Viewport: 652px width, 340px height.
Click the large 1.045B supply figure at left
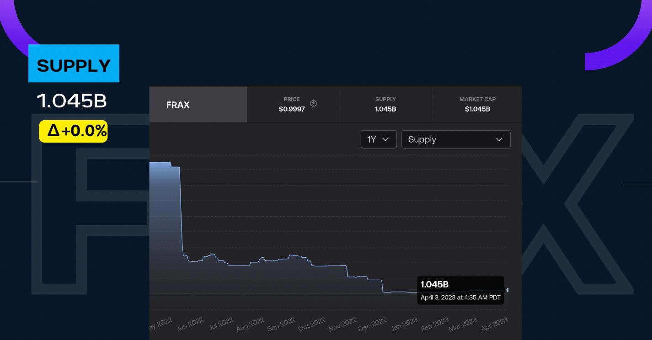[72, 101]
